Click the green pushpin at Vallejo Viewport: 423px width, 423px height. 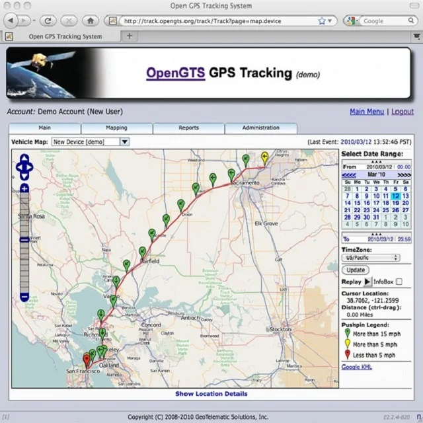(114, 301)
